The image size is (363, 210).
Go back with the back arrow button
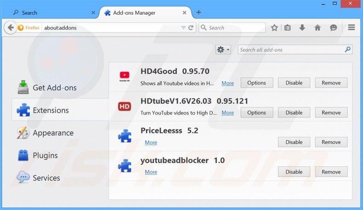coord(11,28)
